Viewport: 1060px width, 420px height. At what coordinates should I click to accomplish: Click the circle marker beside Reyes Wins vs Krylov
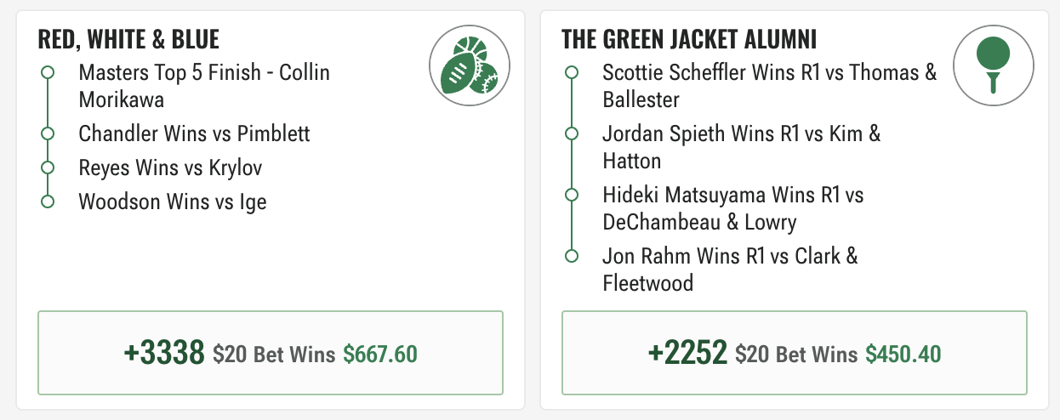pyautogui.click(x=48, y=167)
